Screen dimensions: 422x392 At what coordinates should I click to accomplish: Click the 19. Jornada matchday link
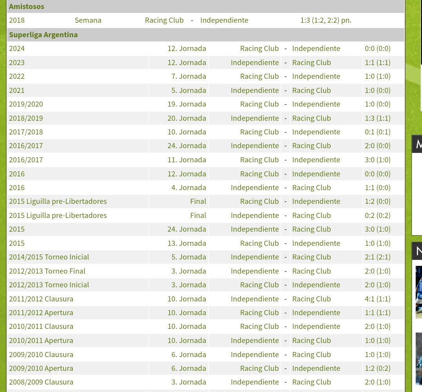tap(187, 104)
